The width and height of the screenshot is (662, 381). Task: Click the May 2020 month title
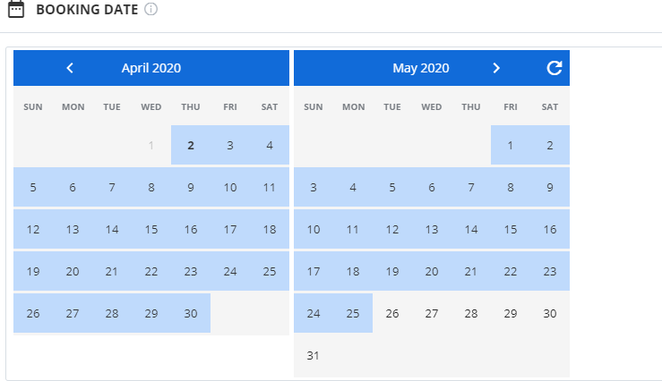click(421, 68)
